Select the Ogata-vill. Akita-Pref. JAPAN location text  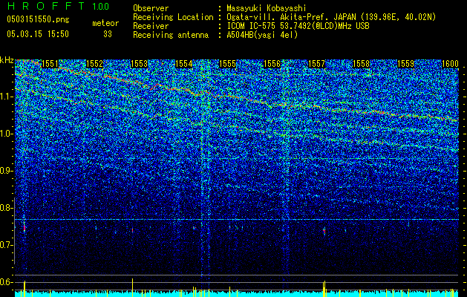click(x=331, y=17)
